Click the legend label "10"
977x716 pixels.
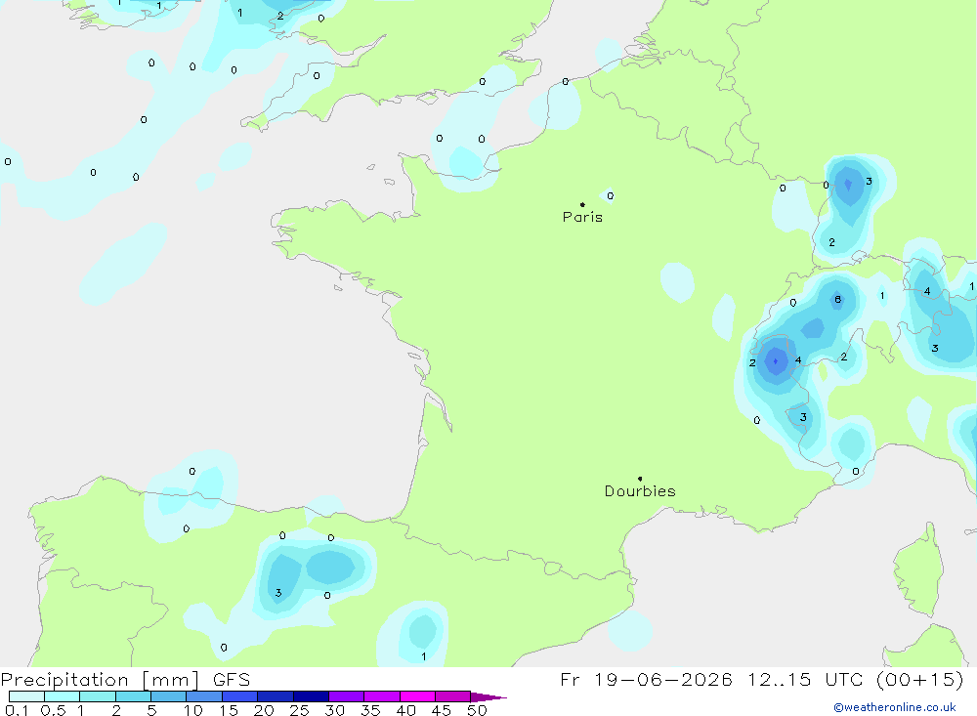tap(193, 710)
